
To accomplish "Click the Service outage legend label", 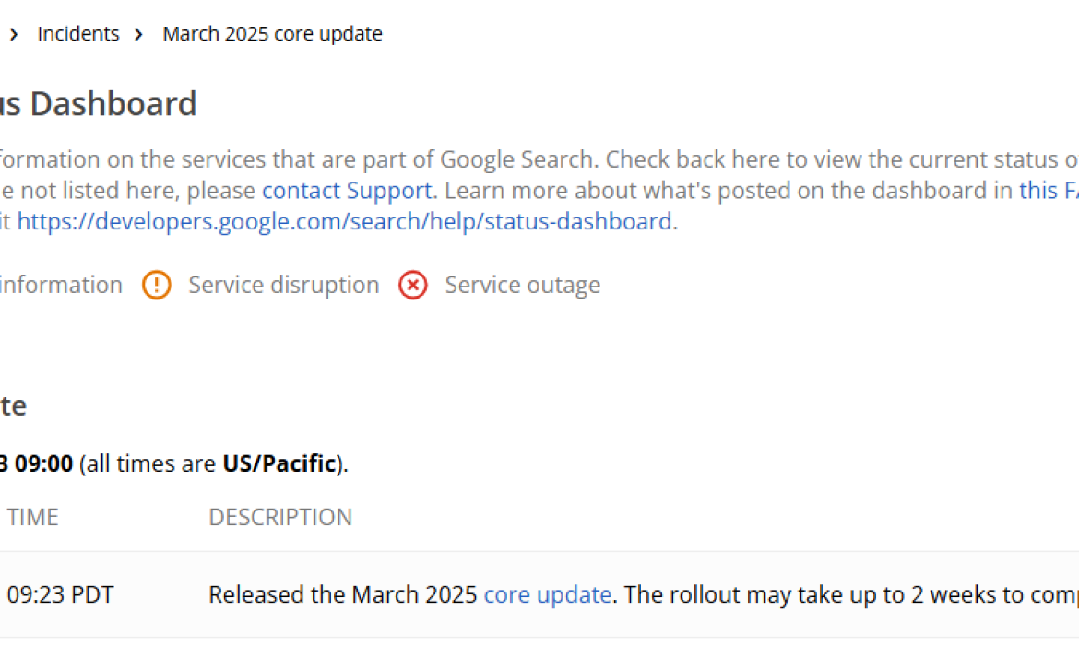I will click(x=522, y=285).
